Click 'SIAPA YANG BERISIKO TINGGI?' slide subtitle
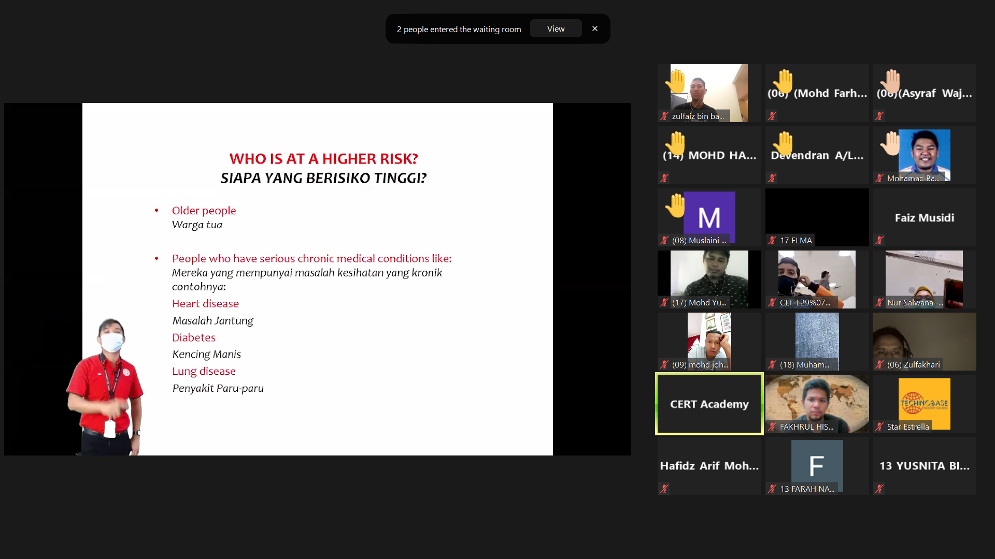Screen dimensions: 995x559 coord(323,178)
